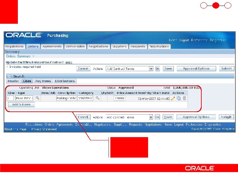The width and height of the screenshot is (238, 178).
Task: Open the Type search magnifier icon
Action: pos(37,98)
